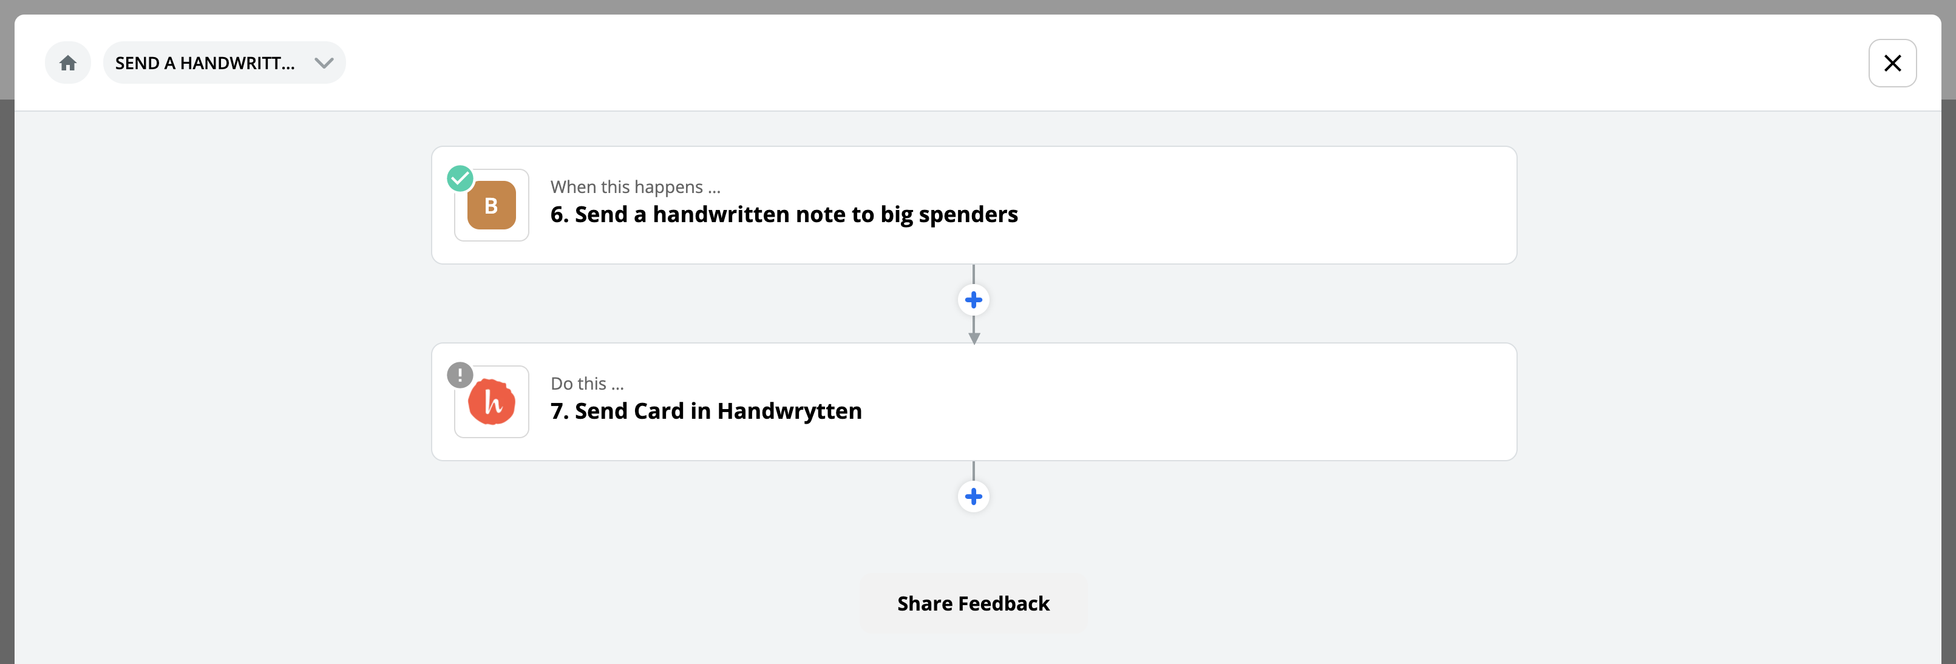
Task: Expand the chevron next to the zap title
Action: 324,63
